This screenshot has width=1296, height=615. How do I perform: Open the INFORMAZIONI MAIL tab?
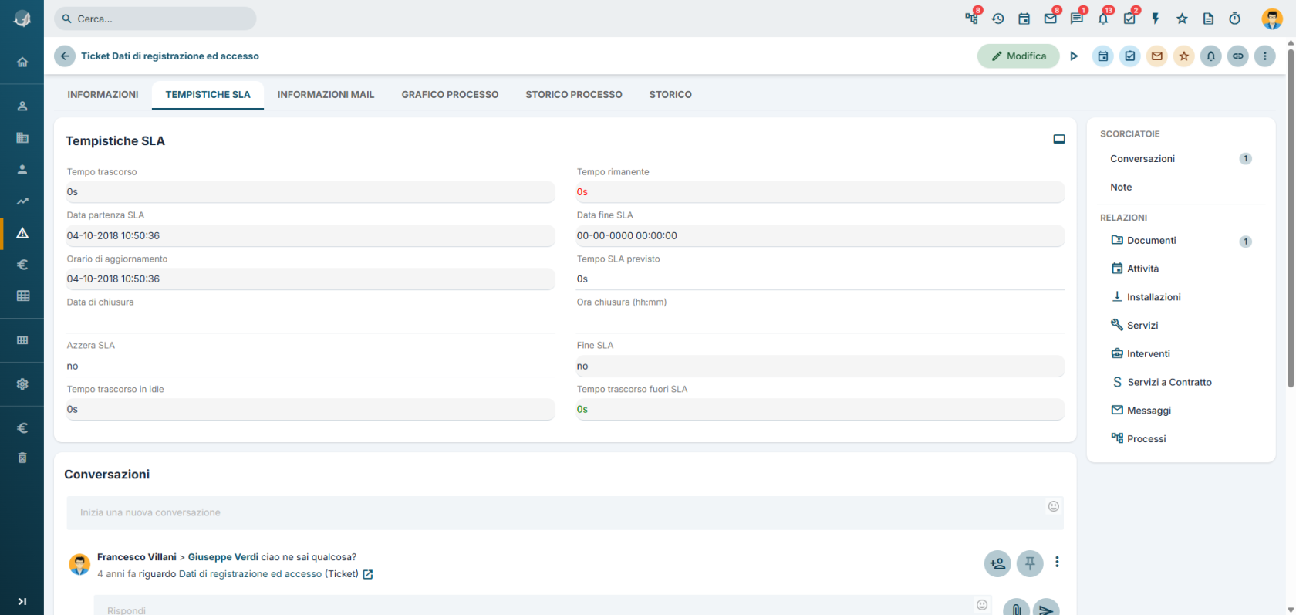tap(326, 94)
